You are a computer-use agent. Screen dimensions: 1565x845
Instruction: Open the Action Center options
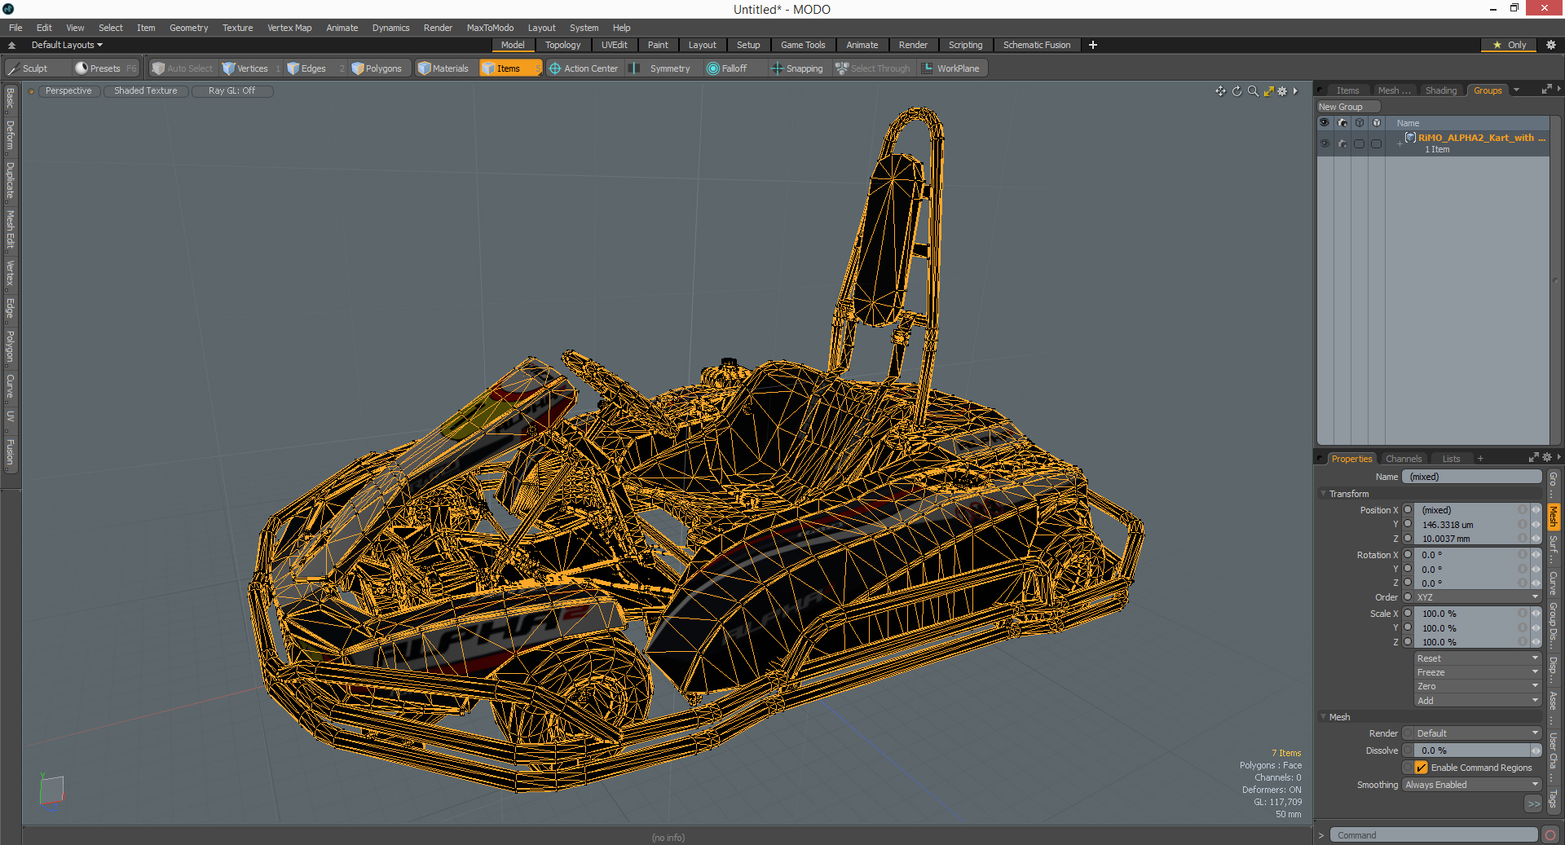pyautogui.click(x=584, y=68)
